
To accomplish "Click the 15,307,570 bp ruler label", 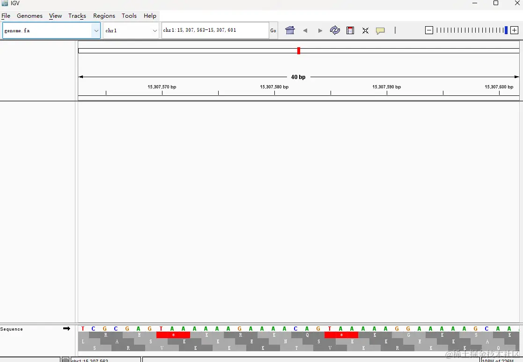I will [x=162, y=87].
